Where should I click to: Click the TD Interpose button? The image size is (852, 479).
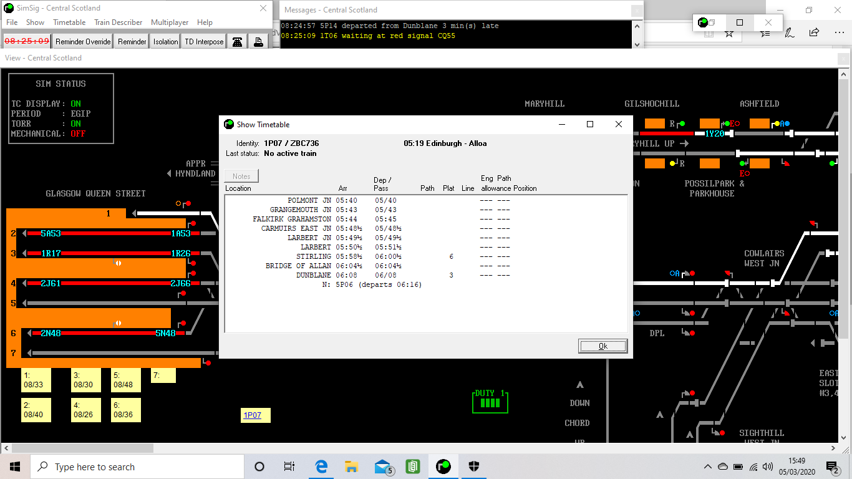coord(204,42)
